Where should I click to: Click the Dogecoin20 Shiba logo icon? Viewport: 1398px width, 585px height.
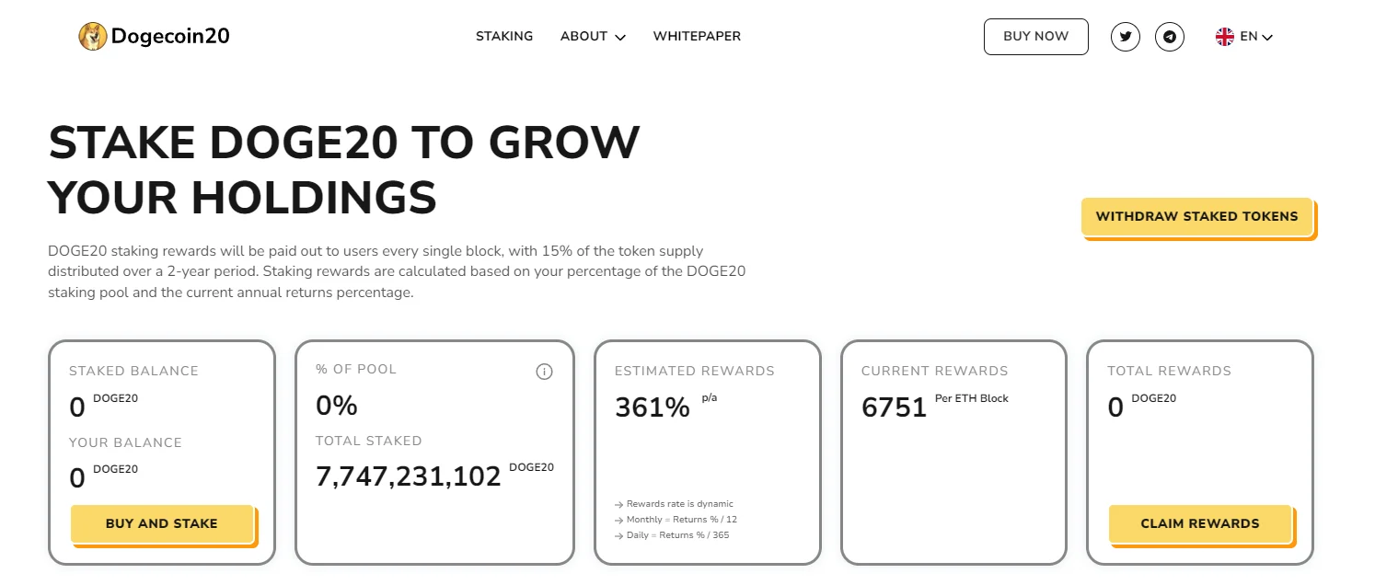[93, 37]
